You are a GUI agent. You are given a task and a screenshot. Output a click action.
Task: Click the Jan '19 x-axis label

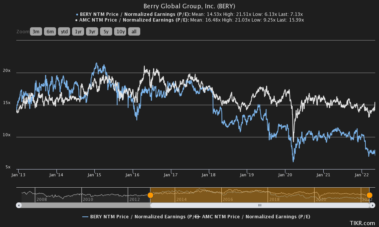[247, 175]
